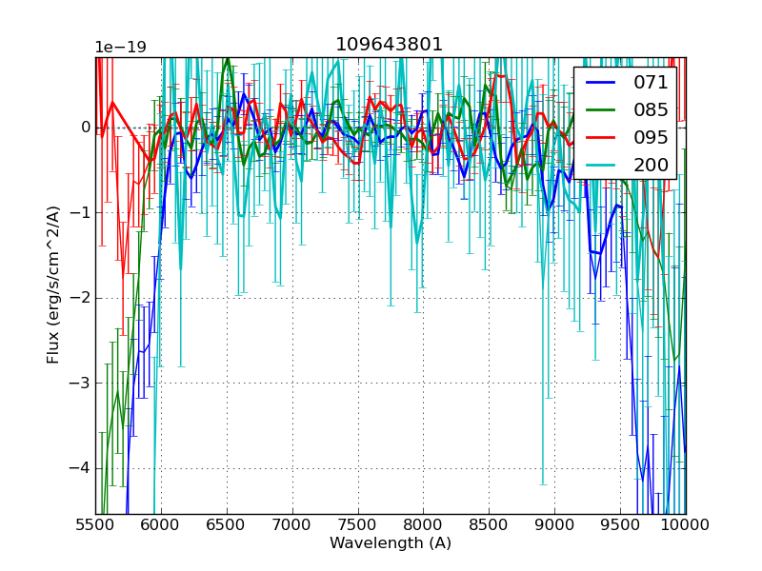Select the 200 legend entry label
Viewport: 762px width, 571px height.
[x=651, y=165]
